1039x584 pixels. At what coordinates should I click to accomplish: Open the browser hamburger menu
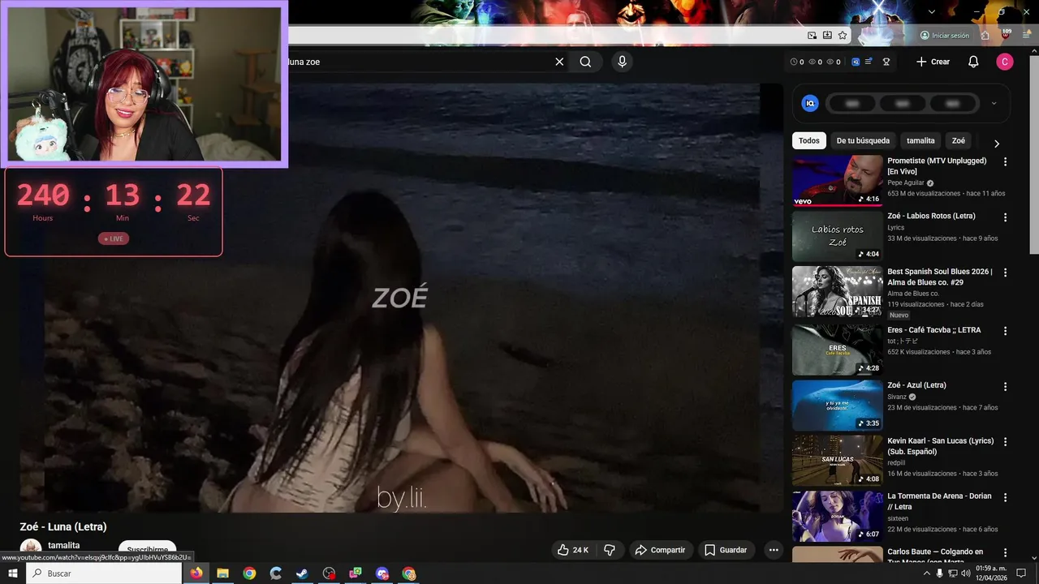[1027, 35]
